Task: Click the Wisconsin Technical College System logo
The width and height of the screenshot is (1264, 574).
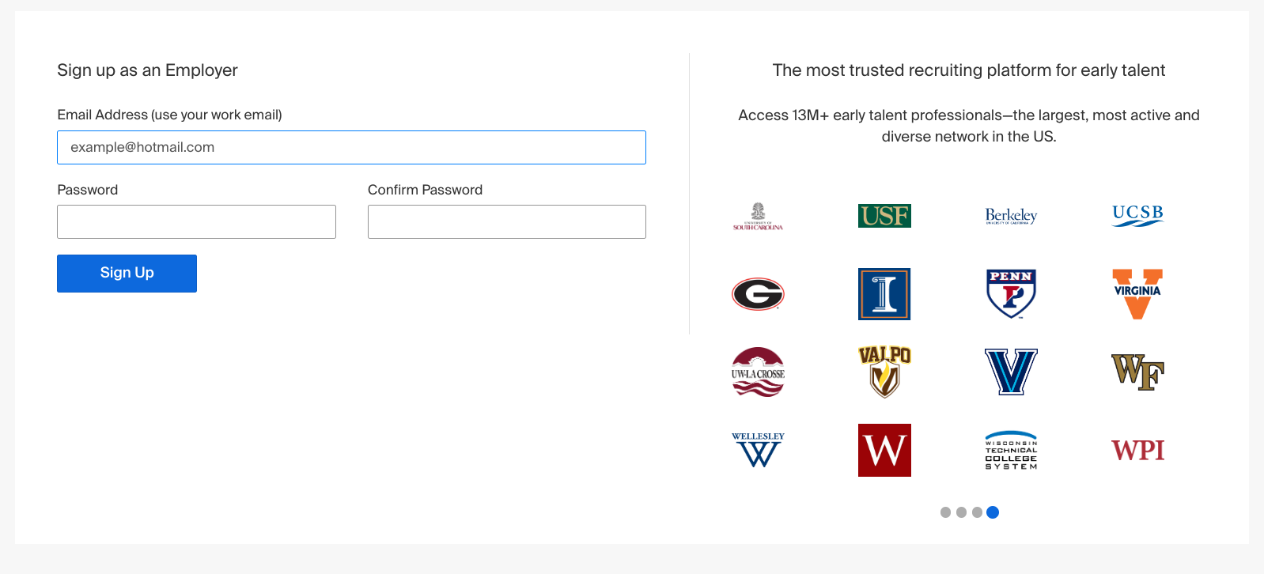Action: point(1011,450)
